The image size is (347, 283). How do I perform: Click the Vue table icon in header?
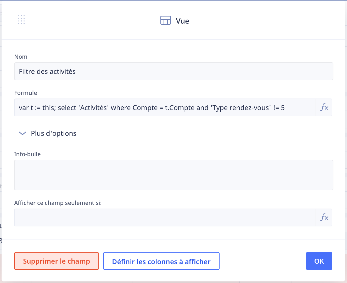click(x=165, y=20)
